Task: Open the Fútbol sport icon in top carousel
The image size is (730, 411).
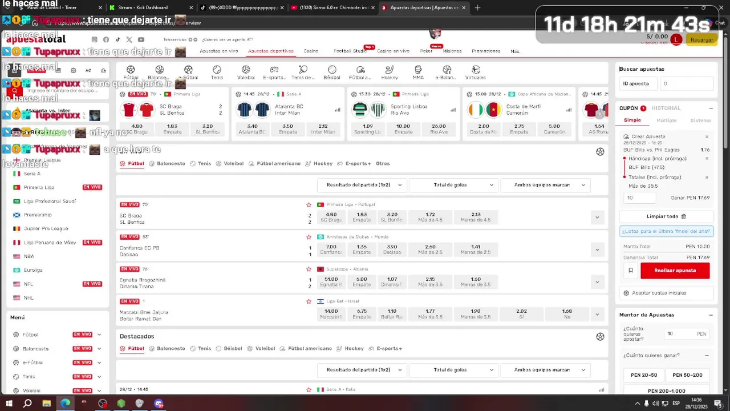Action: (131, 70)
